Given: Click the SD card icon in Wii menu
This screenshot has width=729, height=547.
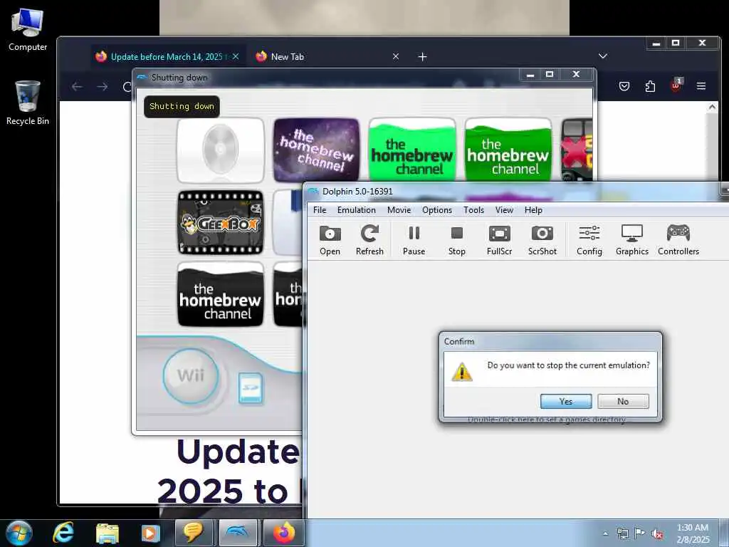Looking at the screenshot, I should [x=251, y=388].
